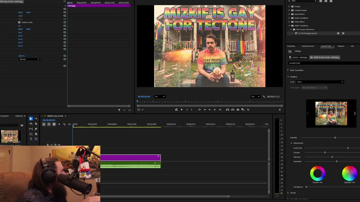Screen dimensions: 360x202
Task: Open the Full playback resolution dropdown
Action: (255, 97)
